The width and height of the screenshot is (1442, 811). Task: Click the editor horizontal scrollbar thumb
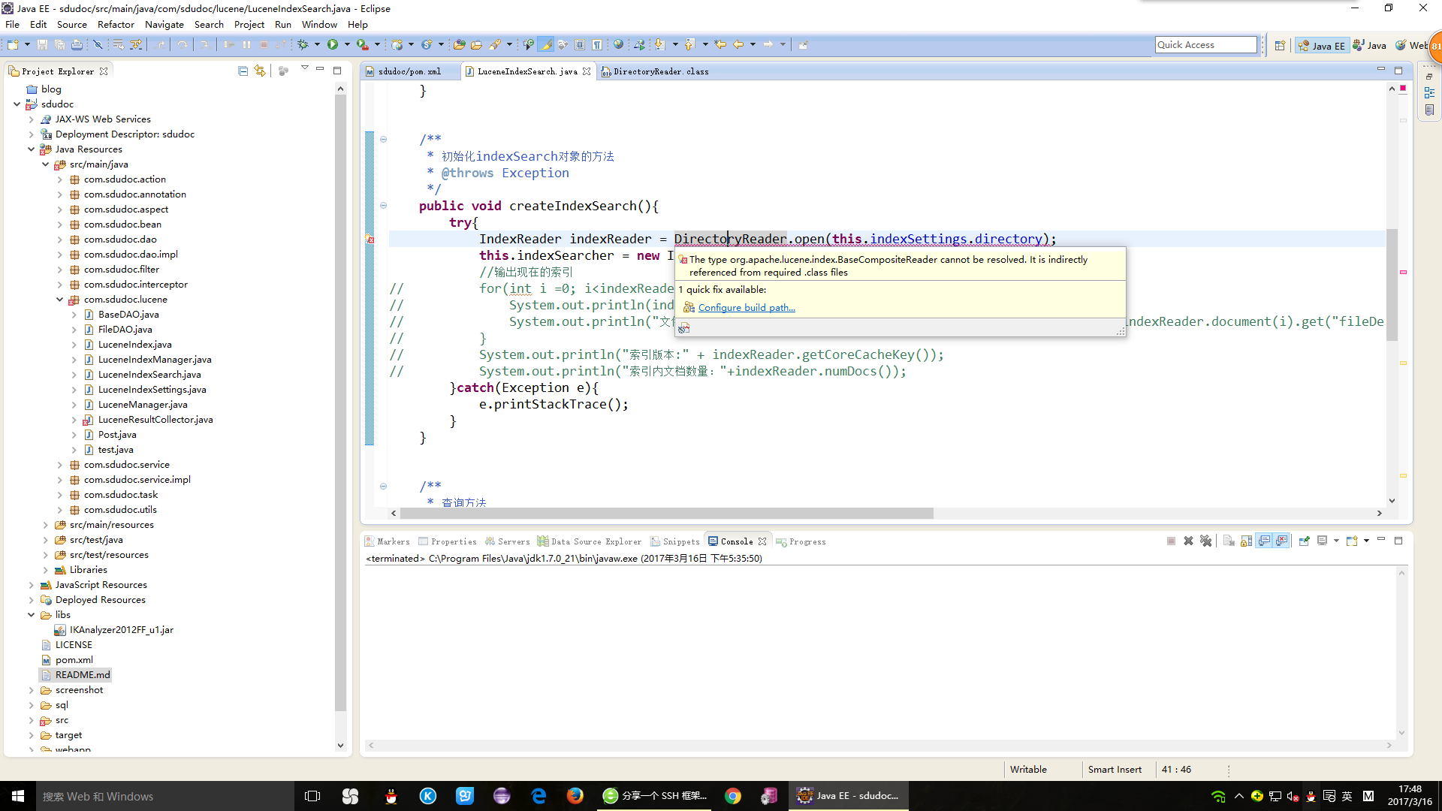point(665,514)
